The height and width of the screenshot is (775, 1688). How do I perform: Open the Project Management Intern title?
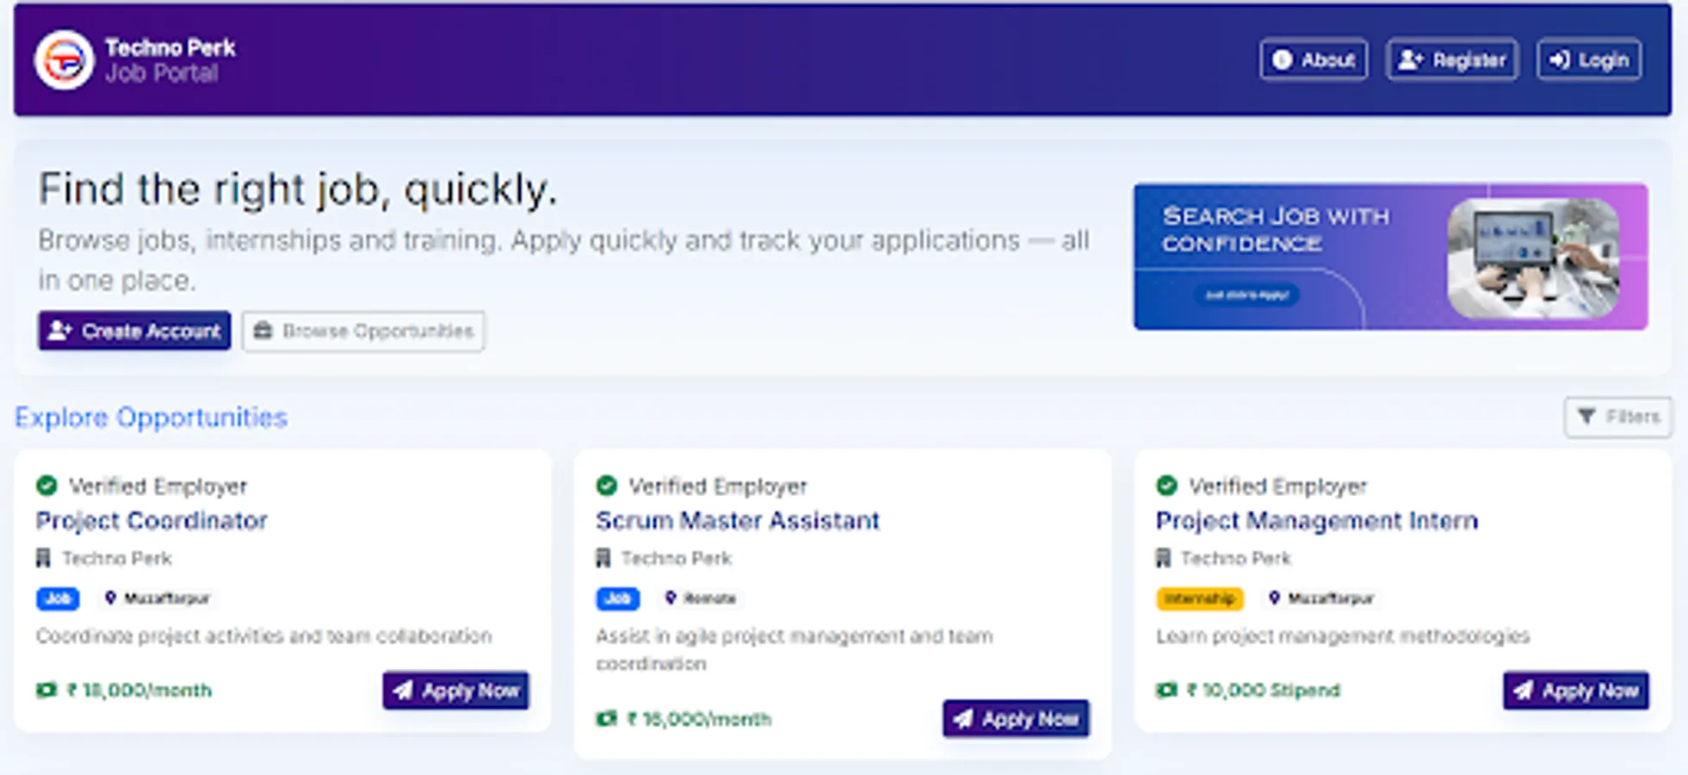[1317, 521]
